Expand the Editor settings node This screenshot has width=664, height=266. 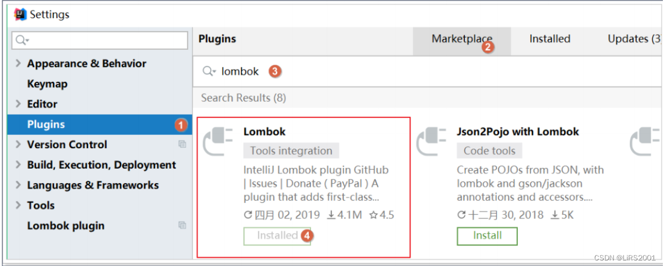tap(19, 104)
